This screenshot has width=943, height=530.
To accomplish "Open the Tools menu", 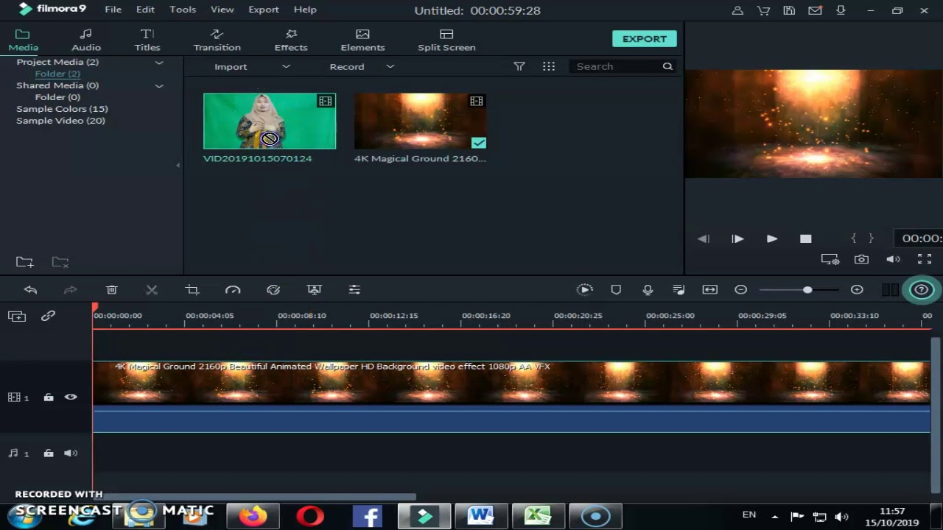I will pos(183,10).
